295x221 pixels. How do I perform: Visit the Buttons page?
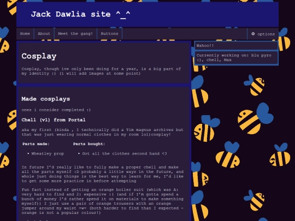click(x=109, y=34)
